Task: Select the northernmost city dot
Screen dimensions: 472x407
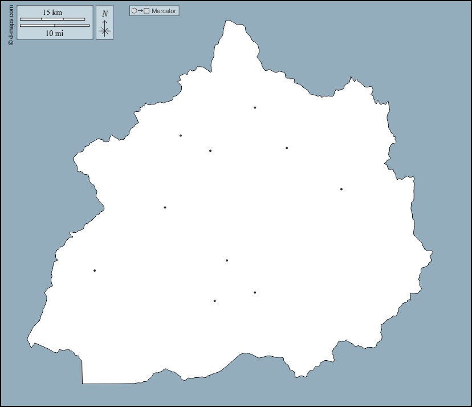Action: [x=255, y=107]
